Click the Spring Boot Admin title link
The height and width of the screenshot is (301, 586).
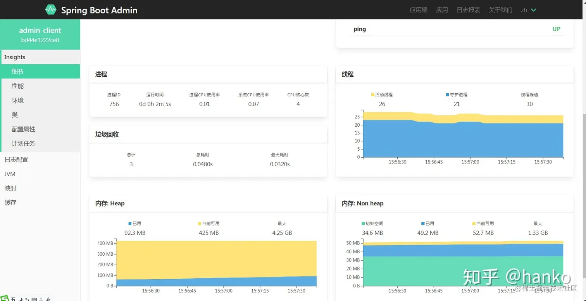click(99, 10)
